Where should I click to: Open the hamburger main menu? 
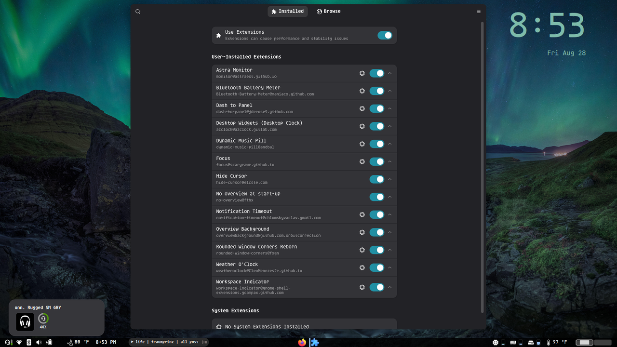point(479,12)
